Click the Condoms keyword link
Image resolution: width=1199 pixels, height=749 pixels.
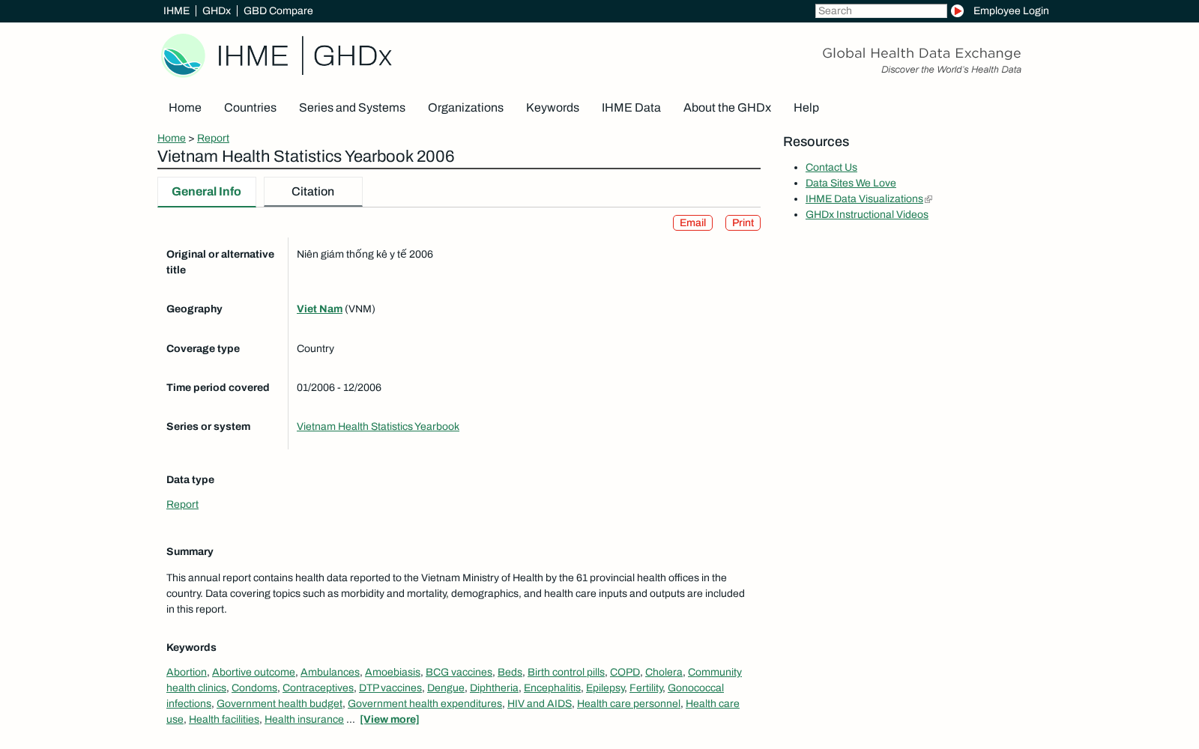coord(254,688)
